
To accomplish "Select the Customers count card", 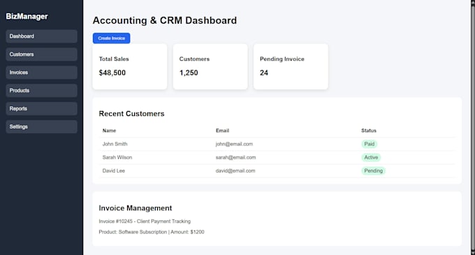I will coord(210,66).
